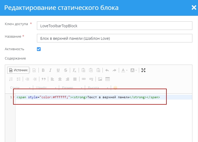Toggle bold formatting in editor toolbar

pyautogui.click(x=43, y=70)
